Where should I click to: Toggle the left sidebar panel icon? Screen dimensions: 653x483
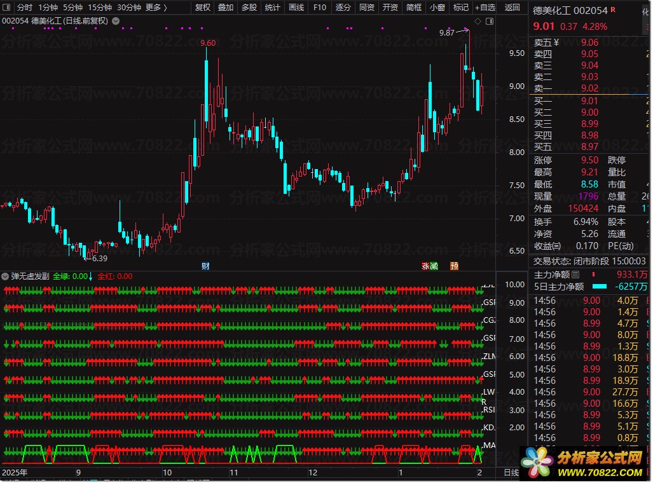[6, 7]
